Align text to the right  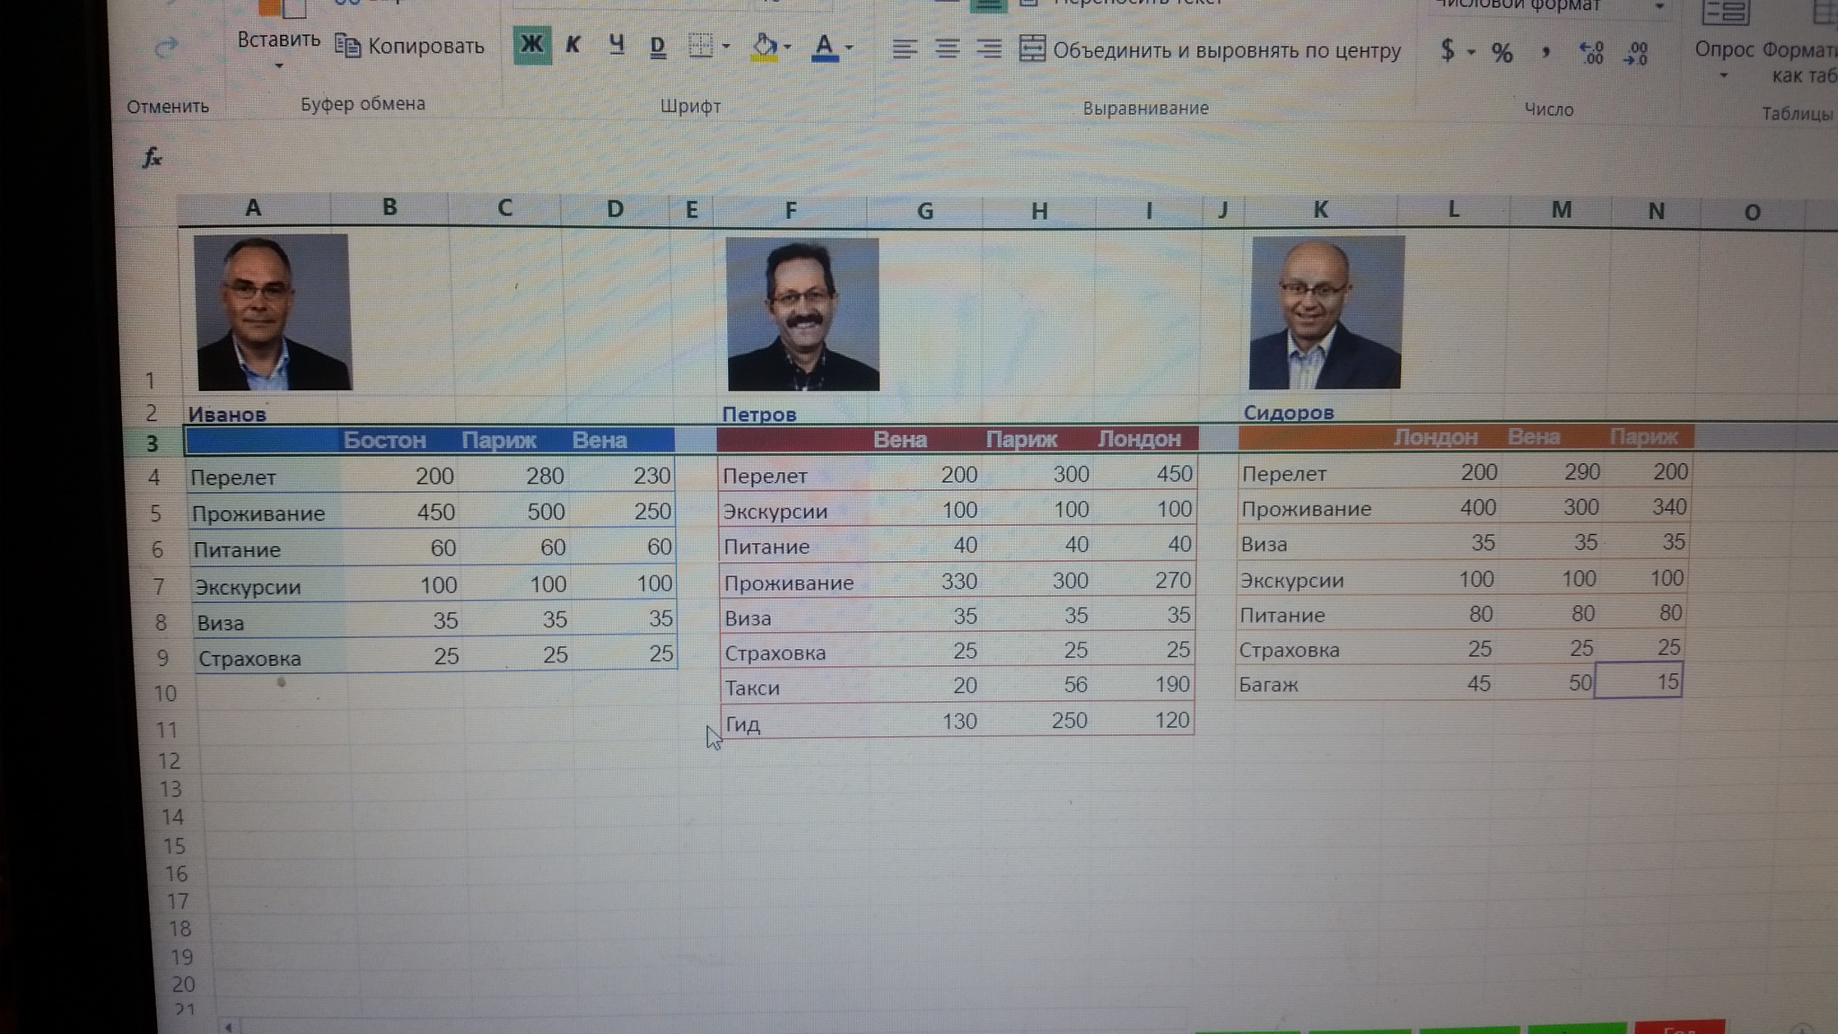point(988,48)
